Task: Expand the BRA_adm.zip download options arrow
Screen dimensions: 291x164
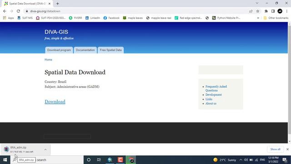Action: pyautogui.click(x=45, y=149)
